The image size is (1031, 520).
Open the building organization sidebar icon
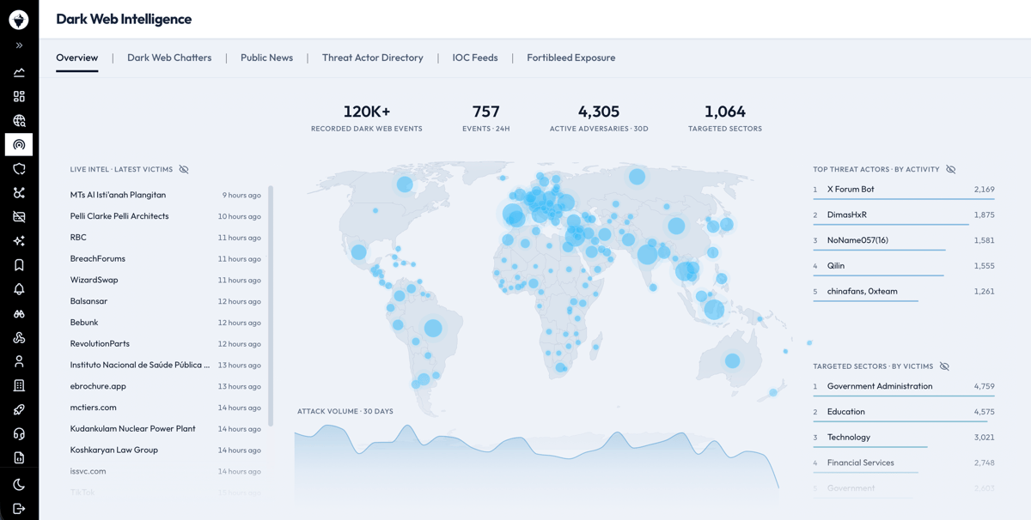pyautogui.click(x=19, y=385)
